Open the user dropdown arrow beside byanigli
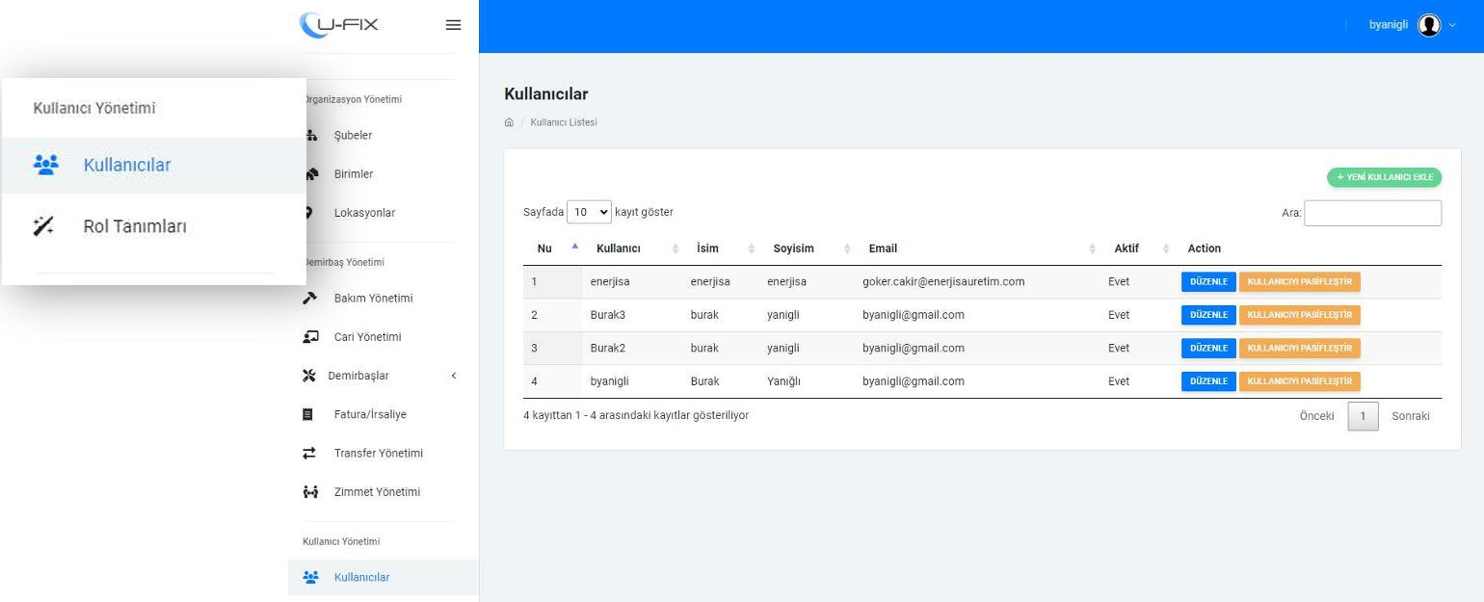Viewport: 1484px width, 602px height. (x=1452, y=25)
